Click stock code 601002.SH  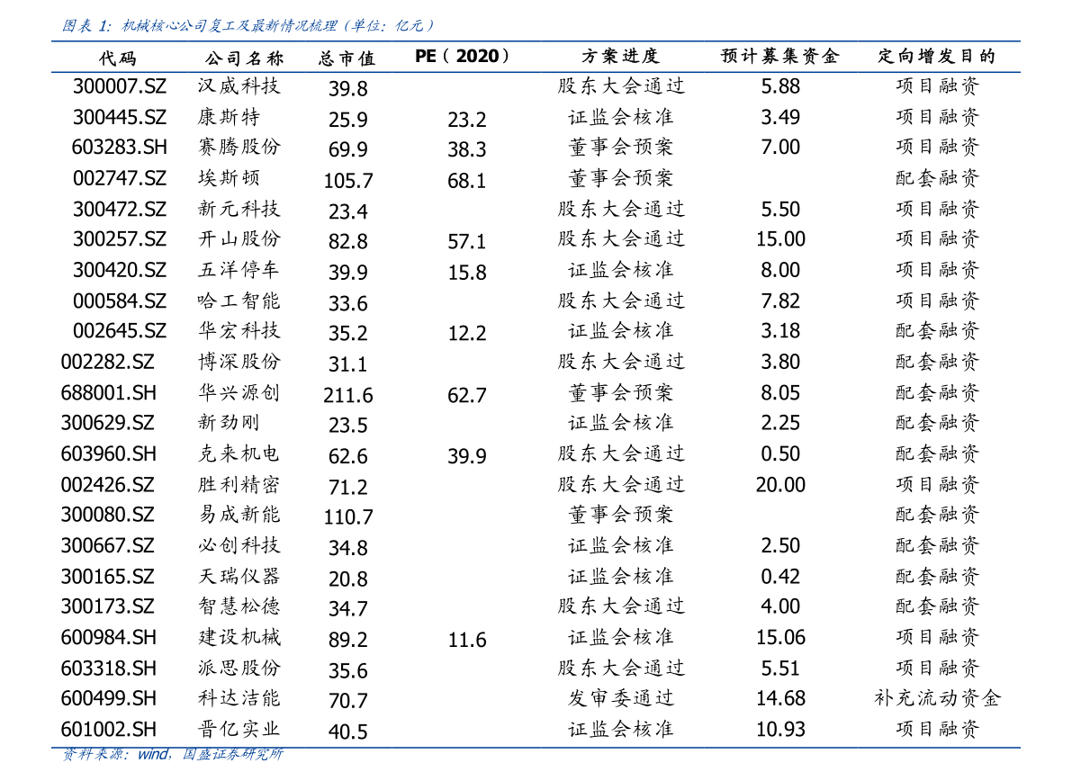pos(108,729)
